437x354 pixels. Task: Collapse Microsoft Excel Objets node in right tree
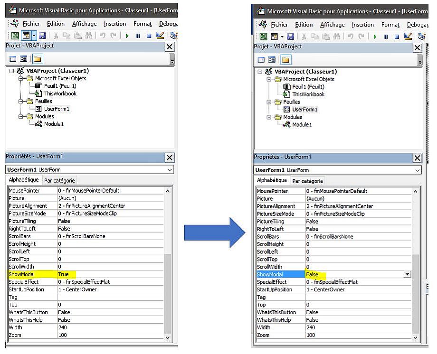pos(269,79)
